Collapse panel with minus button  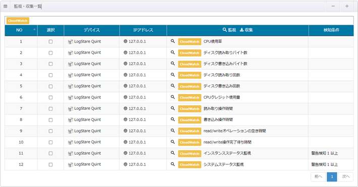[333, 6]
